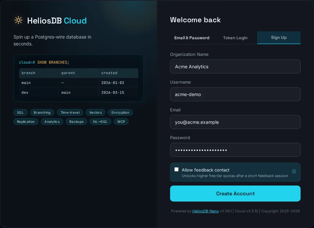This screenshot has height=228, width=314.
Task: Click the Backups feature tag
Action: [76, 122]
